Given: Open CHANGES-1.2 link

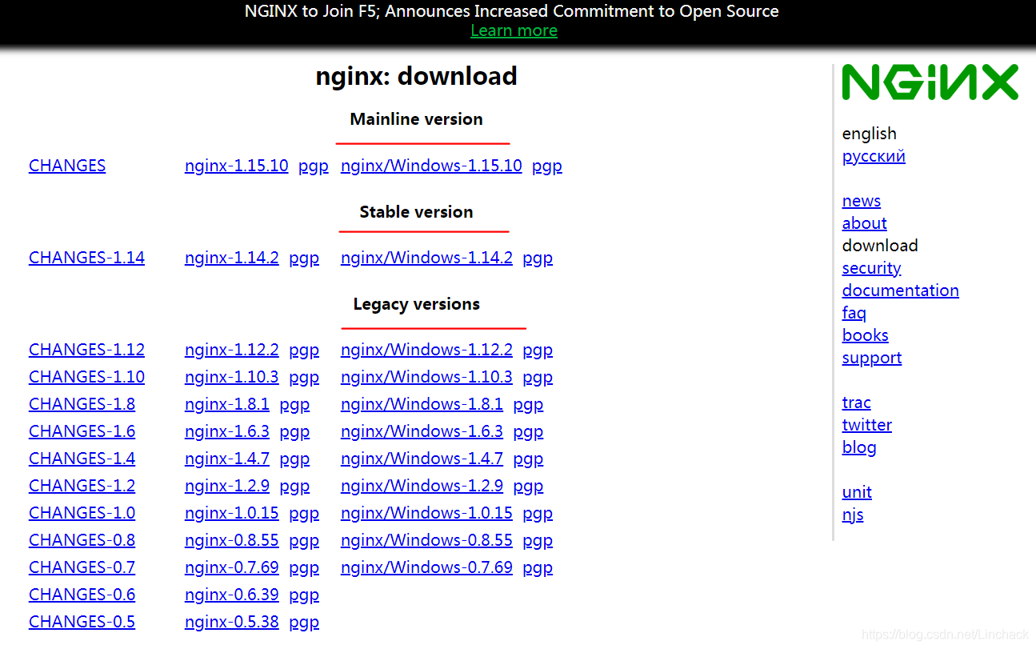Looking at the screenshot, I should coord(82,486).
